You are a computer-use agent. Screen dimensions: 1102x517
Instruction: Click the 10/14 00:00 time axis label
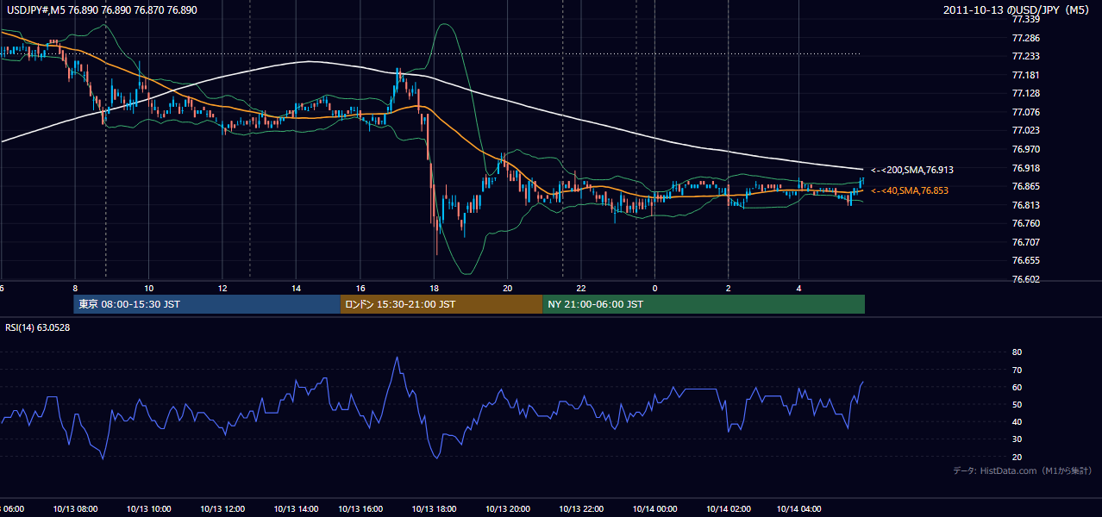coord(654,508)
